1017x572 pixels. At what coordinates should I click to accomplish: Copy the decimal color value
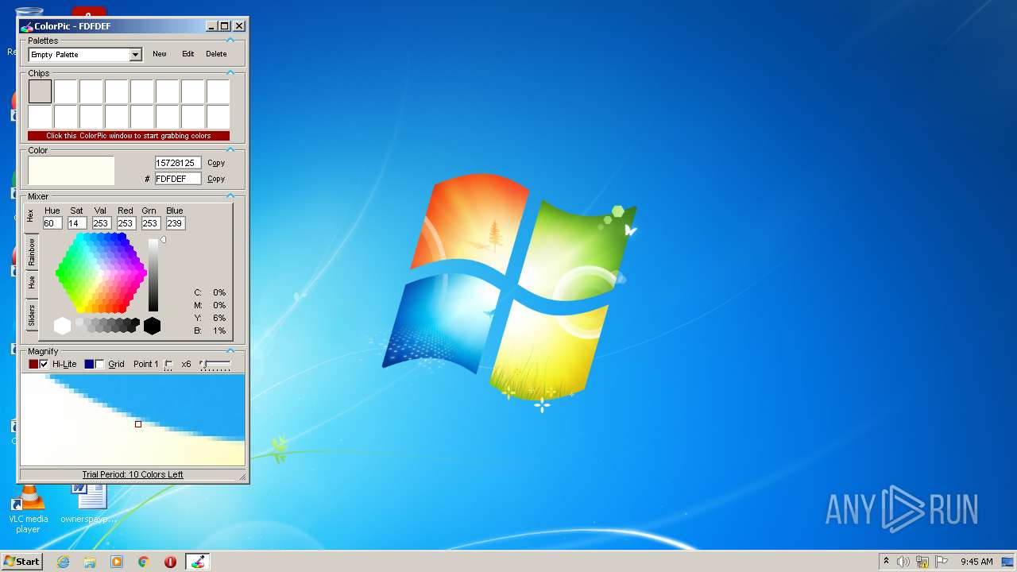click(216, 163)
